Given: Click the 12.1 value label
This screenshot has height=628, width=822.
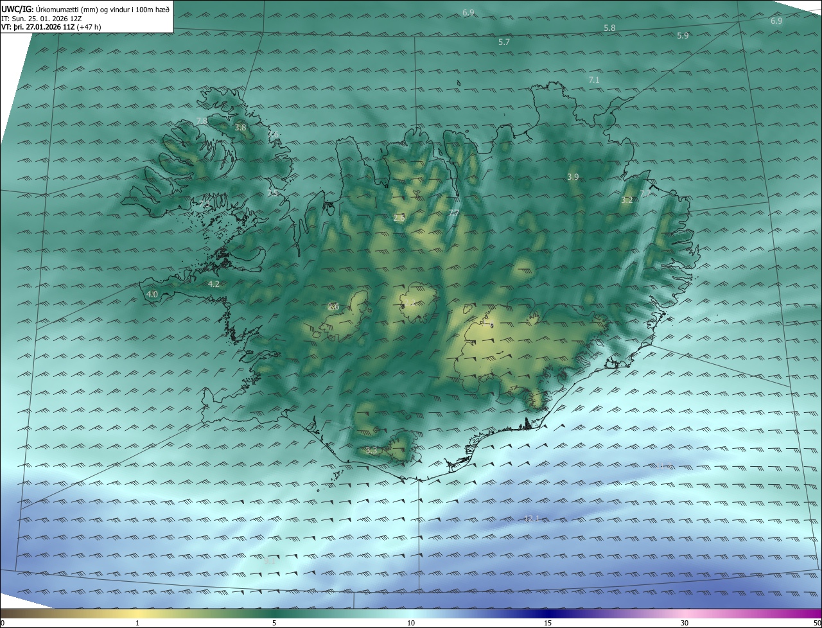Looking at the screenshot, I should (x=532, y=518).
